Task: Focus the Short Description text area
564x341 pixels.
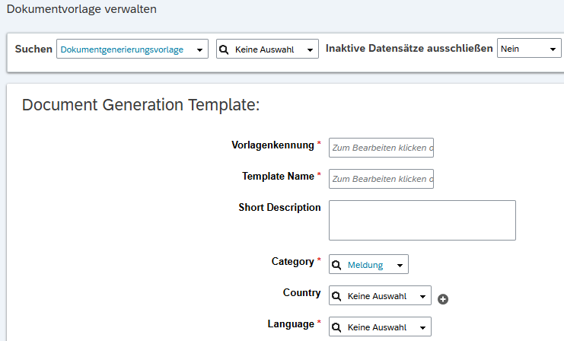Action: click(422, 220)
